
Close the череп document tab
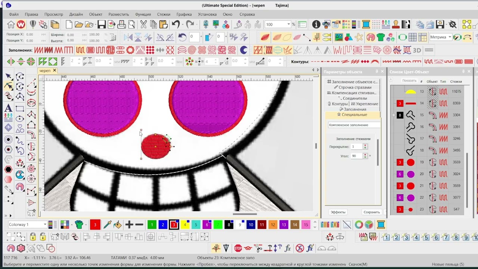[x=54, y=71]
